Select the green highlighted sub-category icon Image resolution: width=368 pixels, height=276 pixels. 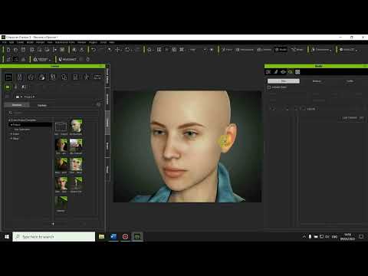pos(8,87)
